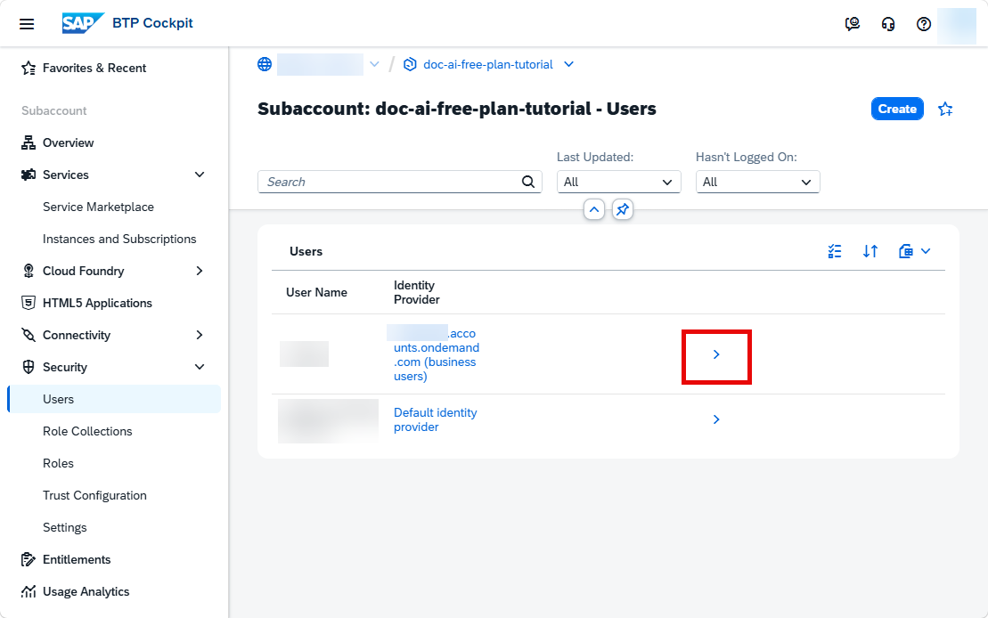
Task: Open Role Collections
Action: pyautogui.click(x=87, y=432)
